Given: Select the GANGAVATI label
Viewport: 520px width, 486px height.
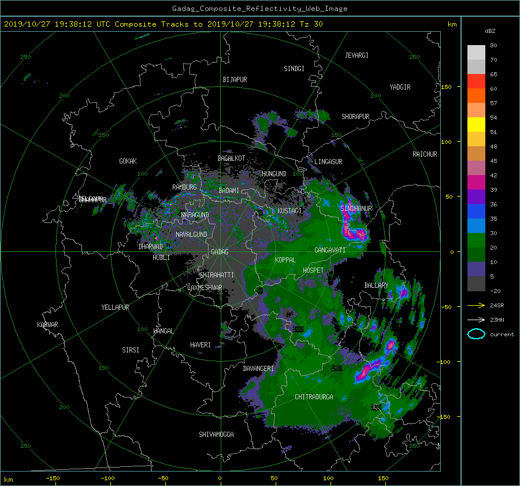Looking at the screenshot, I should click(330, 250).
